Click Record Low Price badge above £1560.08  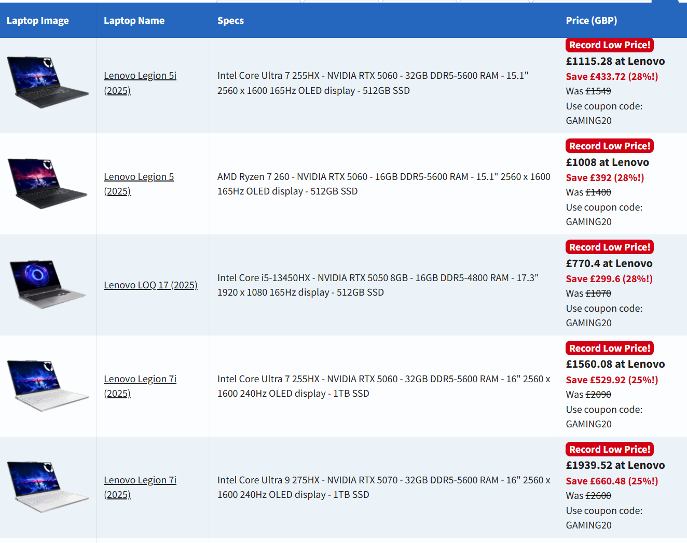click(610, 349)
